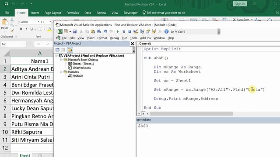Open the VBA Edit menu
The width and height of the screenshot is (280, 157).
(72, 38)
